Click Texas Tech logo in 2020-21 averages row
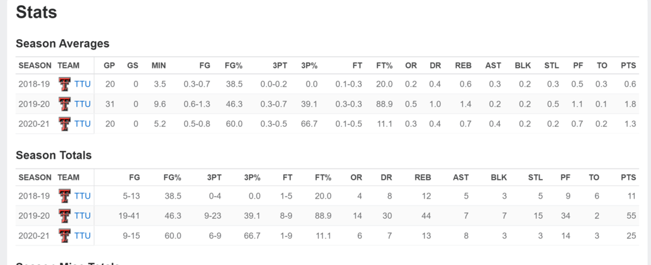 click(x=64, y=124)
